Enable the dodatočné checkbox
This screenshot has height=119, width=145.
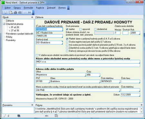pos(95,29)
